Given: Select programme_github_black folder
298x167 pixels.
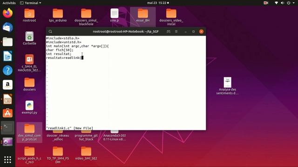Looking at the screenshot, I should (x=86, y=135).
